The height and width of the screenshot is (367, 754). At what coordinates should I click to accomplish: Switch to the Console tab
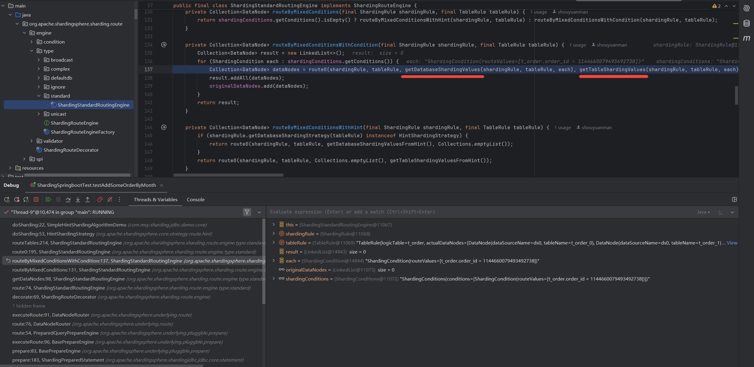196,199
